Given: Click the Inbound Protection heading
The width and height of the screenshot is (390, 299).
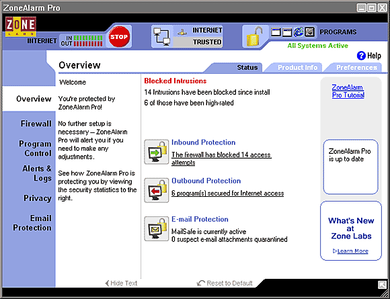Looking at the screenshot, I should pyautogui.click(x=204, y=142).
